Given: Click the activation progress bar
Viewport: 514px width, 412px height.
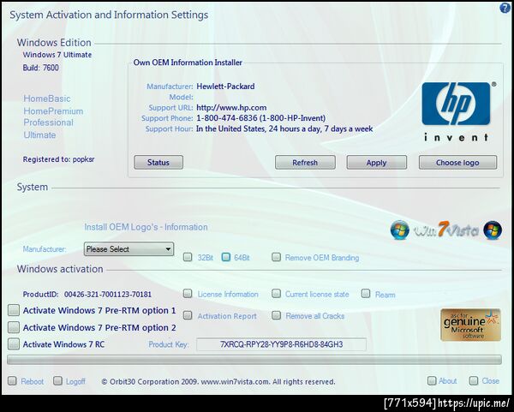Looking at the screenshot, I should point(254,360).
